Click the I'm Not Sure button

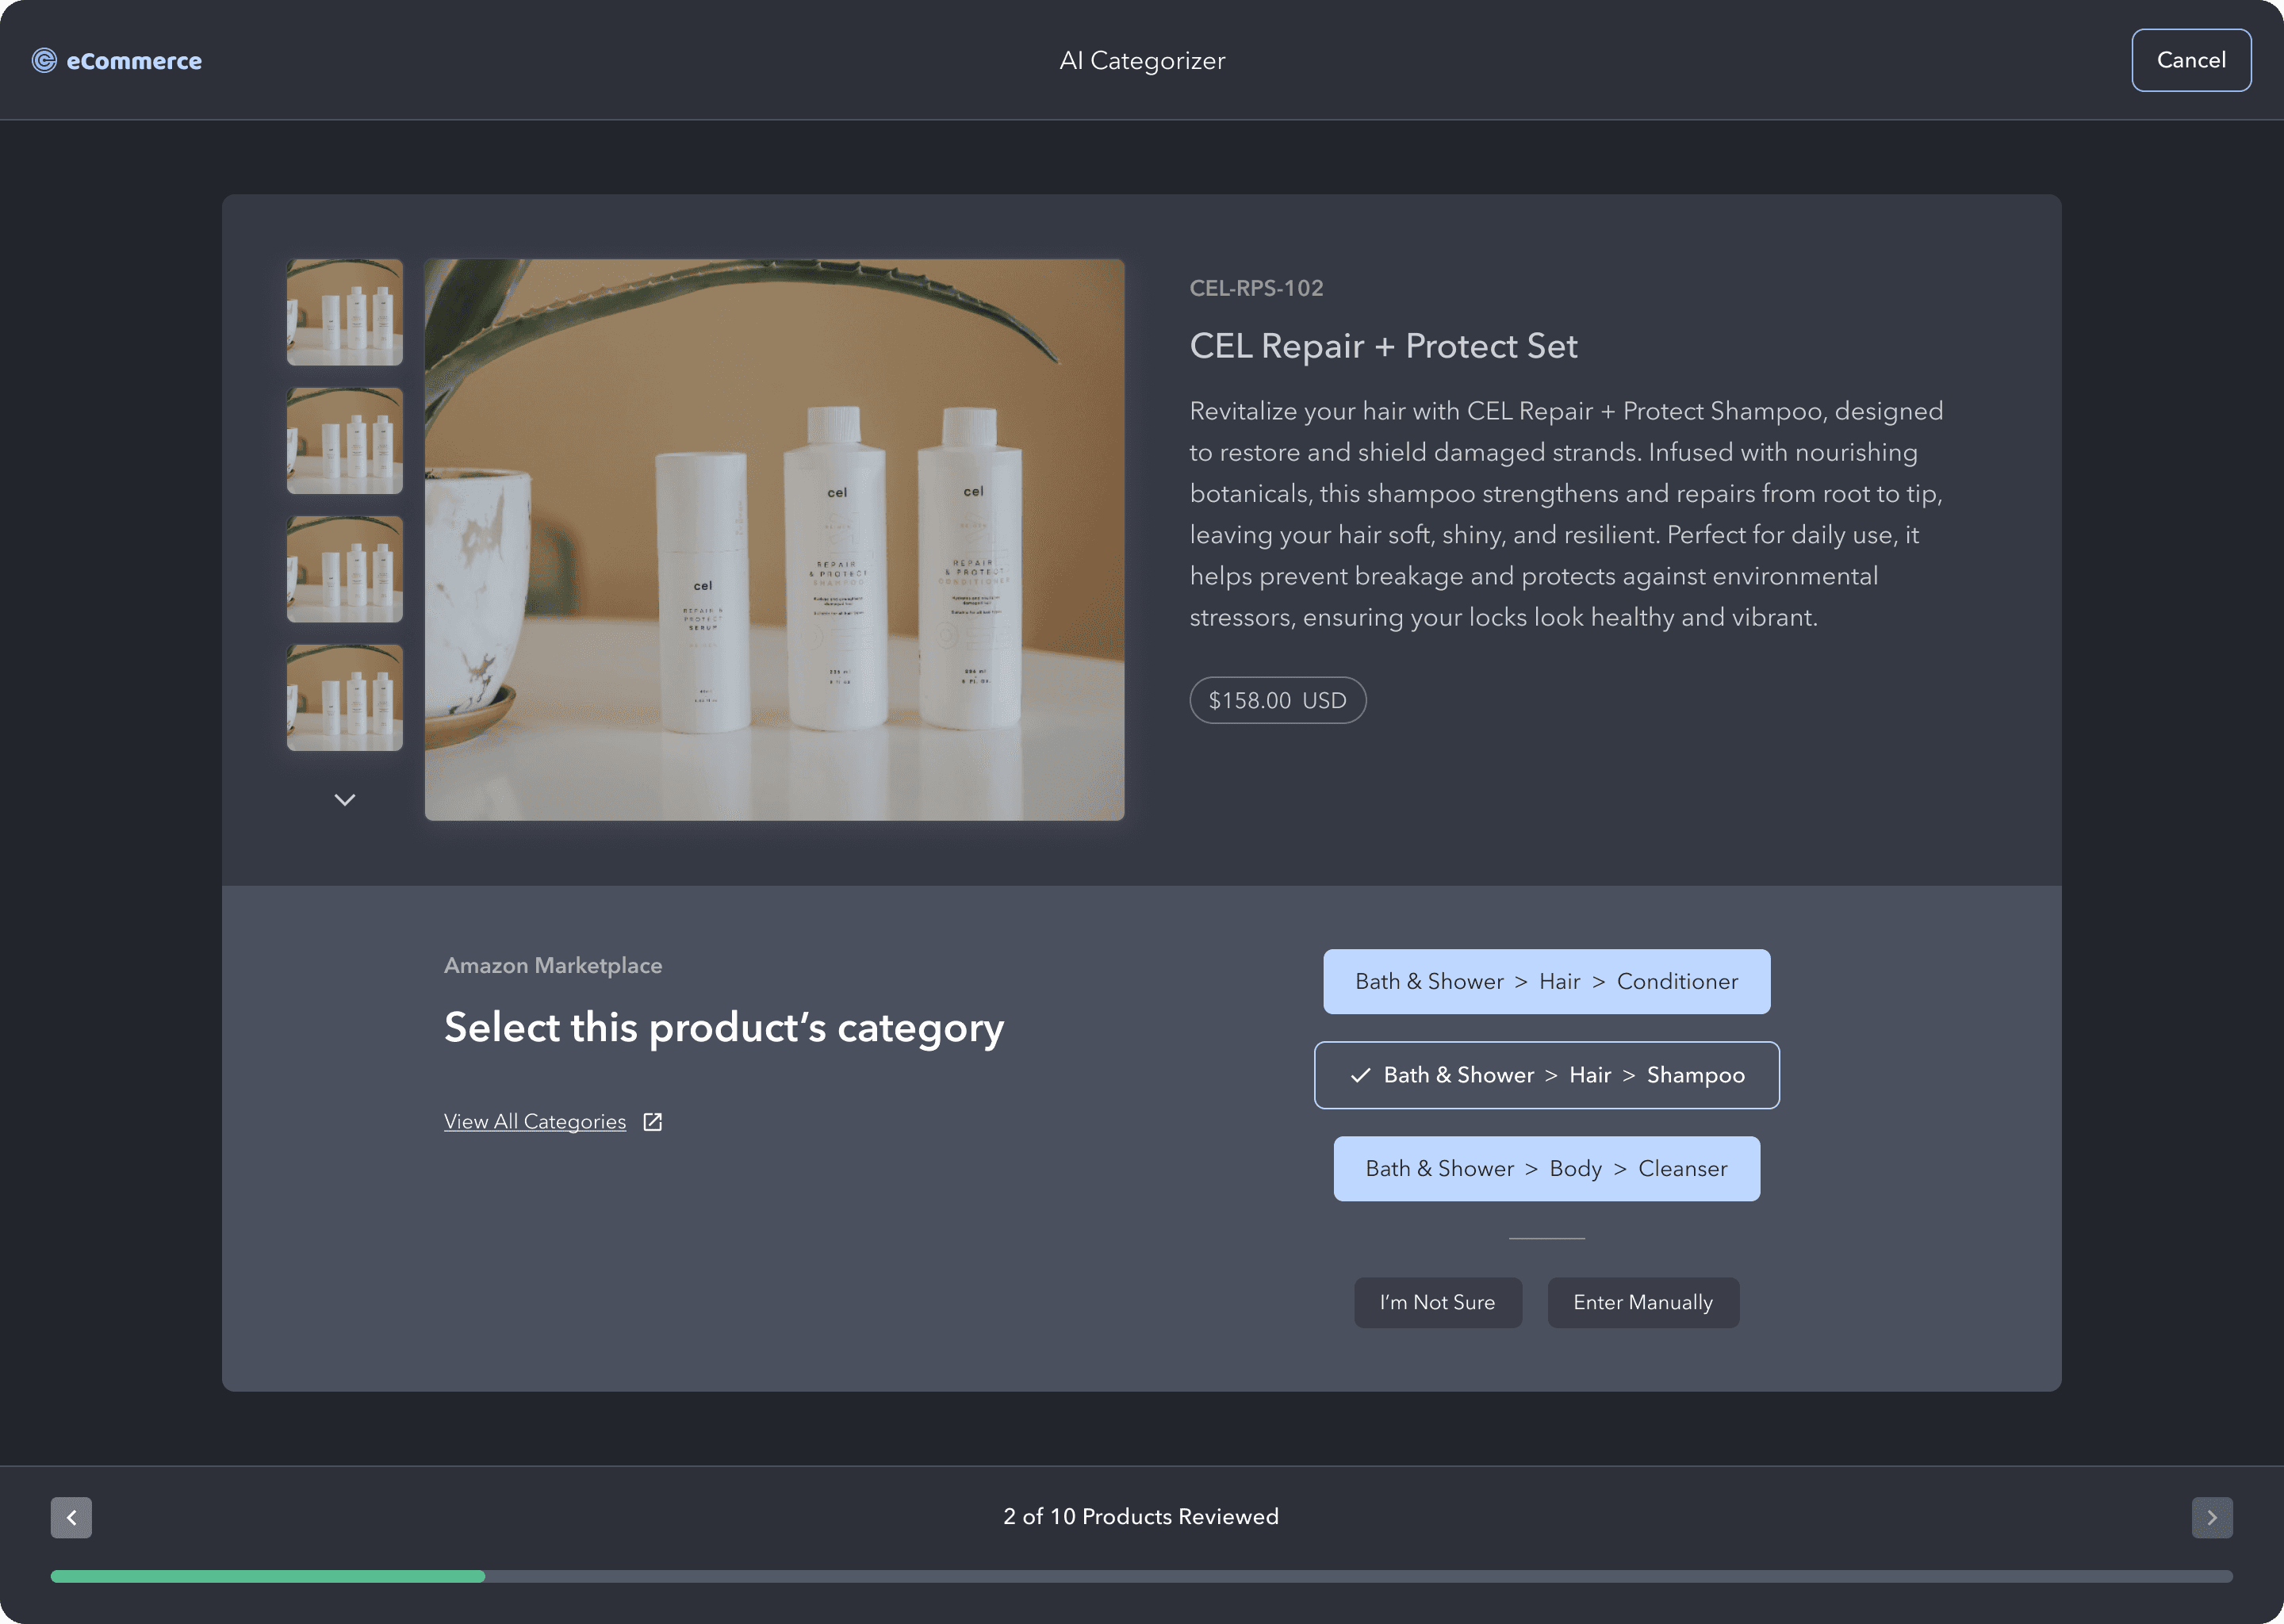click(x=1437, y=1303)
